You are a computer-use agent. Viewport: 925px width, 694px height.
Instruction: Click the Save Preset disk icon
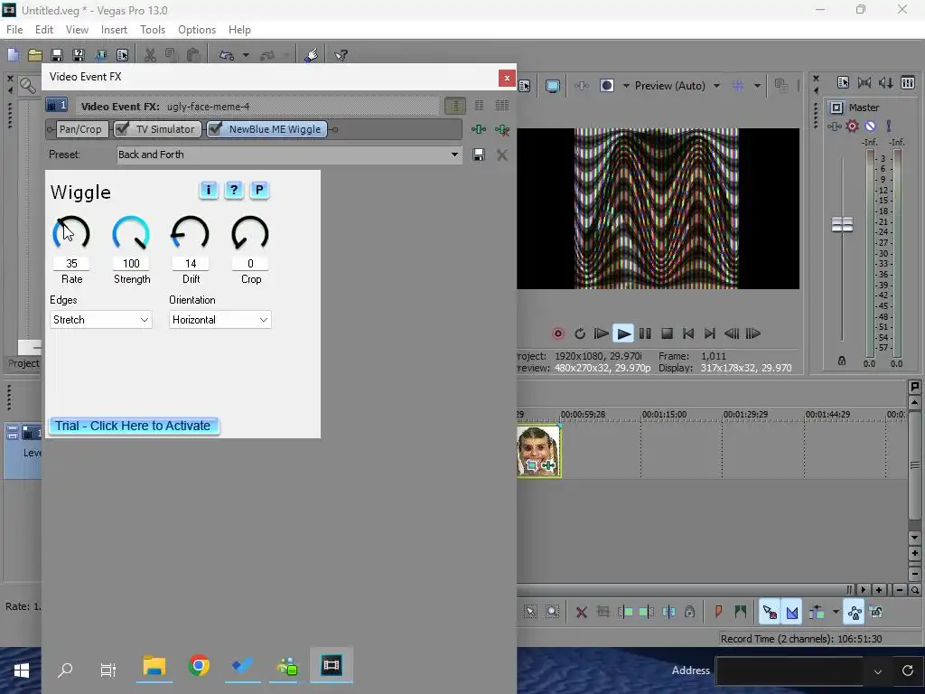pyautogui.click(x=479, y=155)
